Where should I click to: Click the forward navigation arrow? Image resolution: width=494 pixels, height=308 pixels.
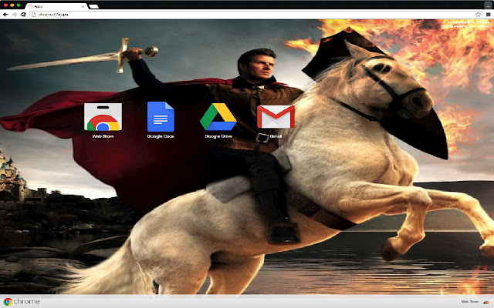pyautogui.click(x=15, y=15)
